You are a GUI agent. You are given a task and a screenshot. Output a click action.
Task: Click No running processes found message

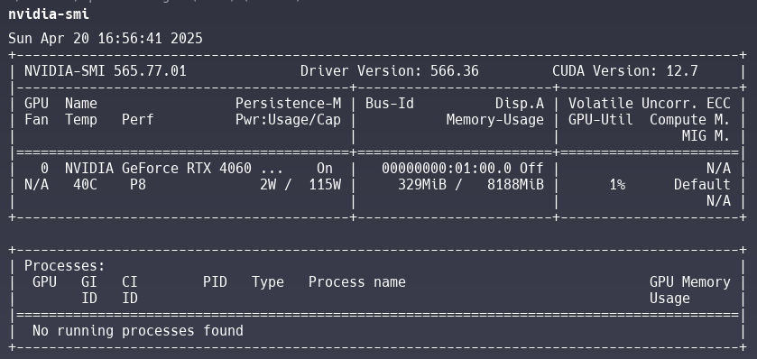coord(138,331)
